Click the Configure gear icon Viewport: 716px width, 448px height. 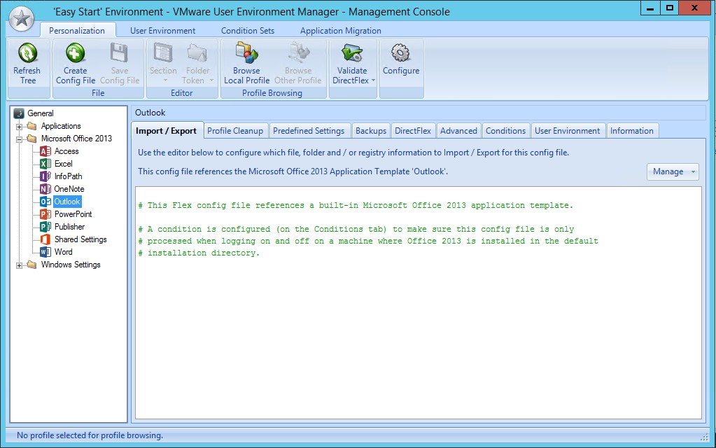coord(400,53)
